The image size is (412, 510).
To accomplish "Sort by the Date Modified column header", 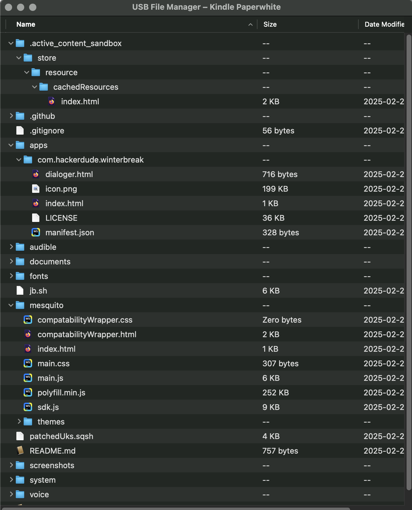I will [384, 24].
